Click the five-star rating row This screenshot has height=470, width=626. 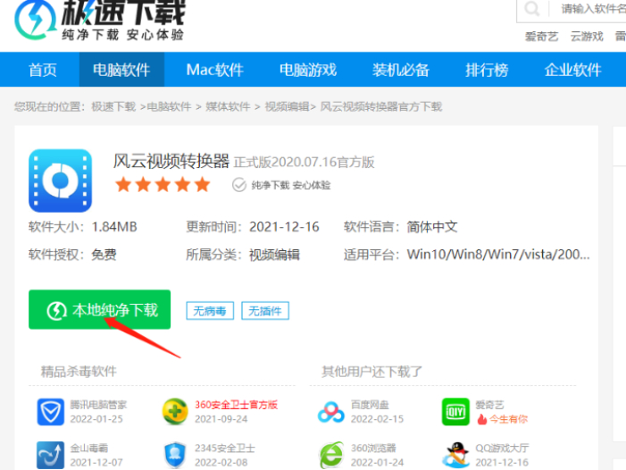coord(163,185)
